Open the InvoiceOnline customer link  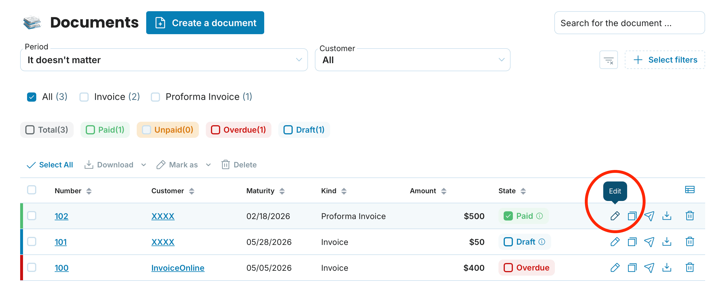tap(178, 268)
